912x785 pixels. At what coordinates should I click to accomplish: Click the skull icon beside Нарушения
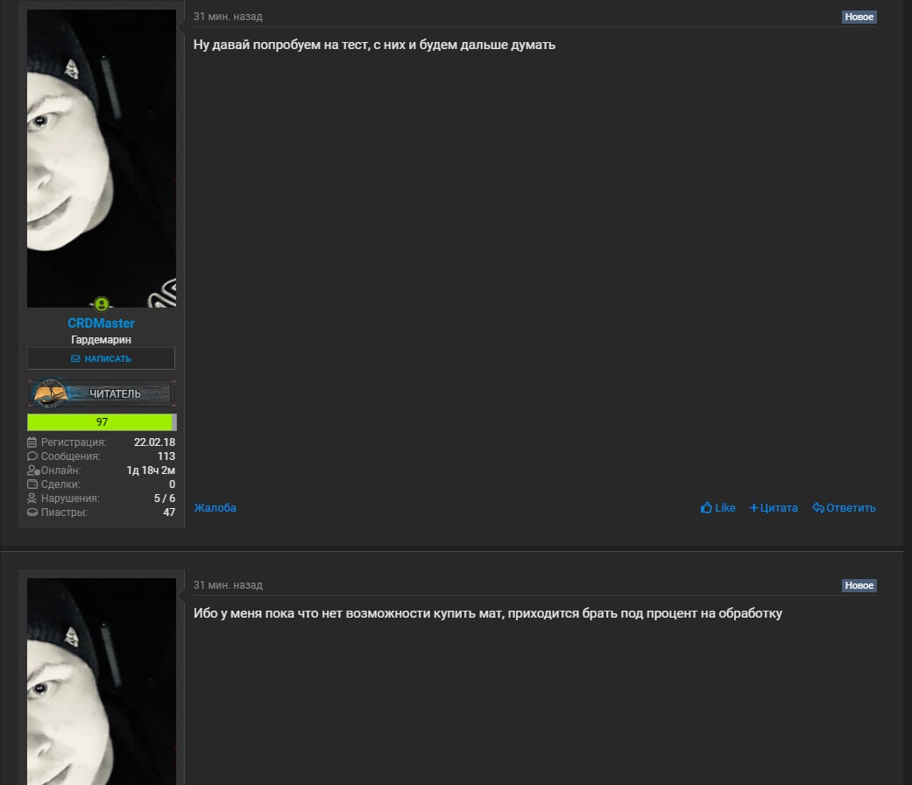32,499
